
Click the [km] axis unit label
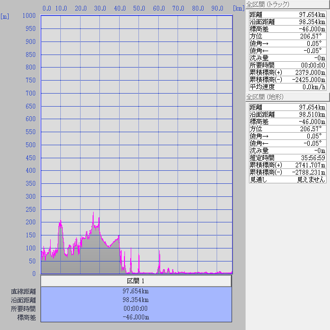(x=237, y=8)
